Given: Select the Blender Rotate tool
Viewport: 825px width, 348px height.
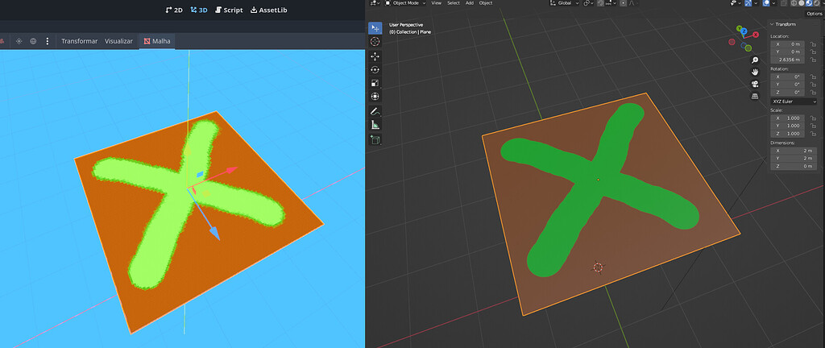Looking at the screenshot, I should (x=375, y=69).
